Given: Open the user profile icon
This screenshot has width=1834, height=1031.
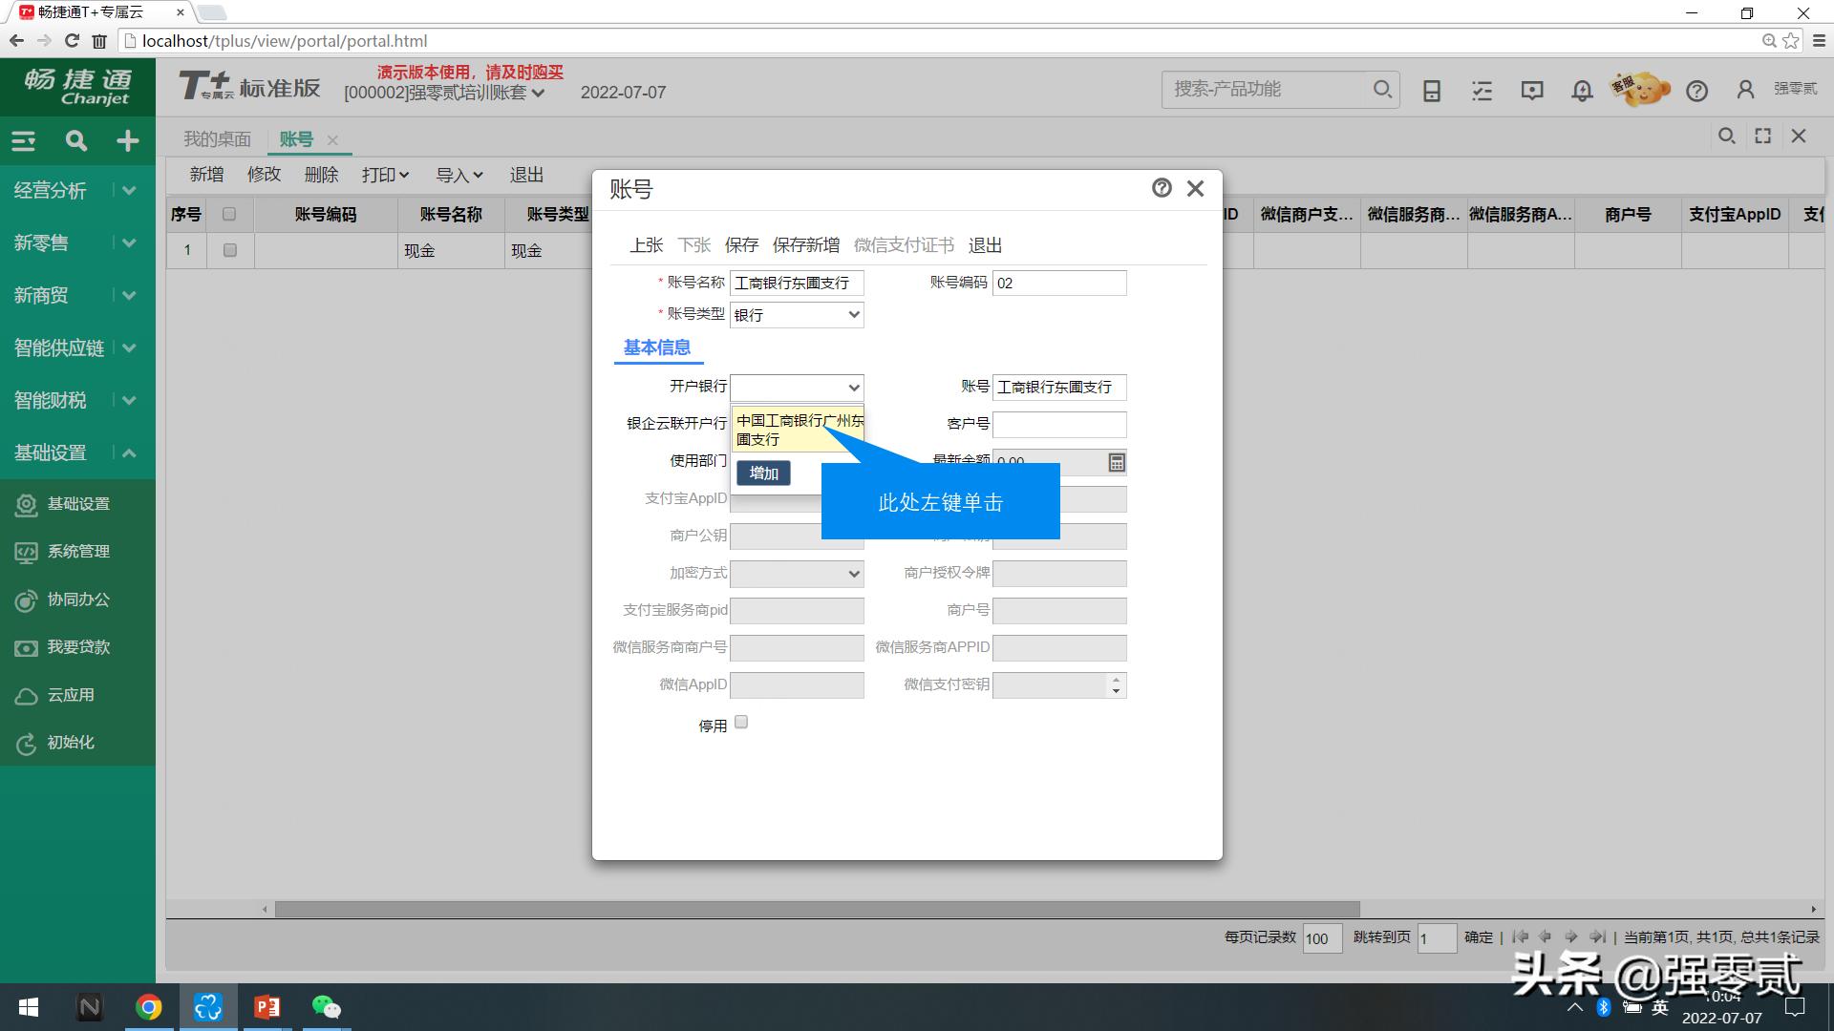Looking at the screenshot, I should click(1745, 89).
